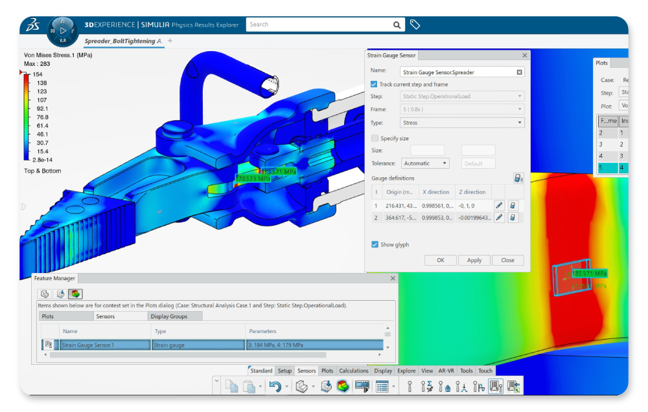Click the film strip animation icon

pos(362,386)
